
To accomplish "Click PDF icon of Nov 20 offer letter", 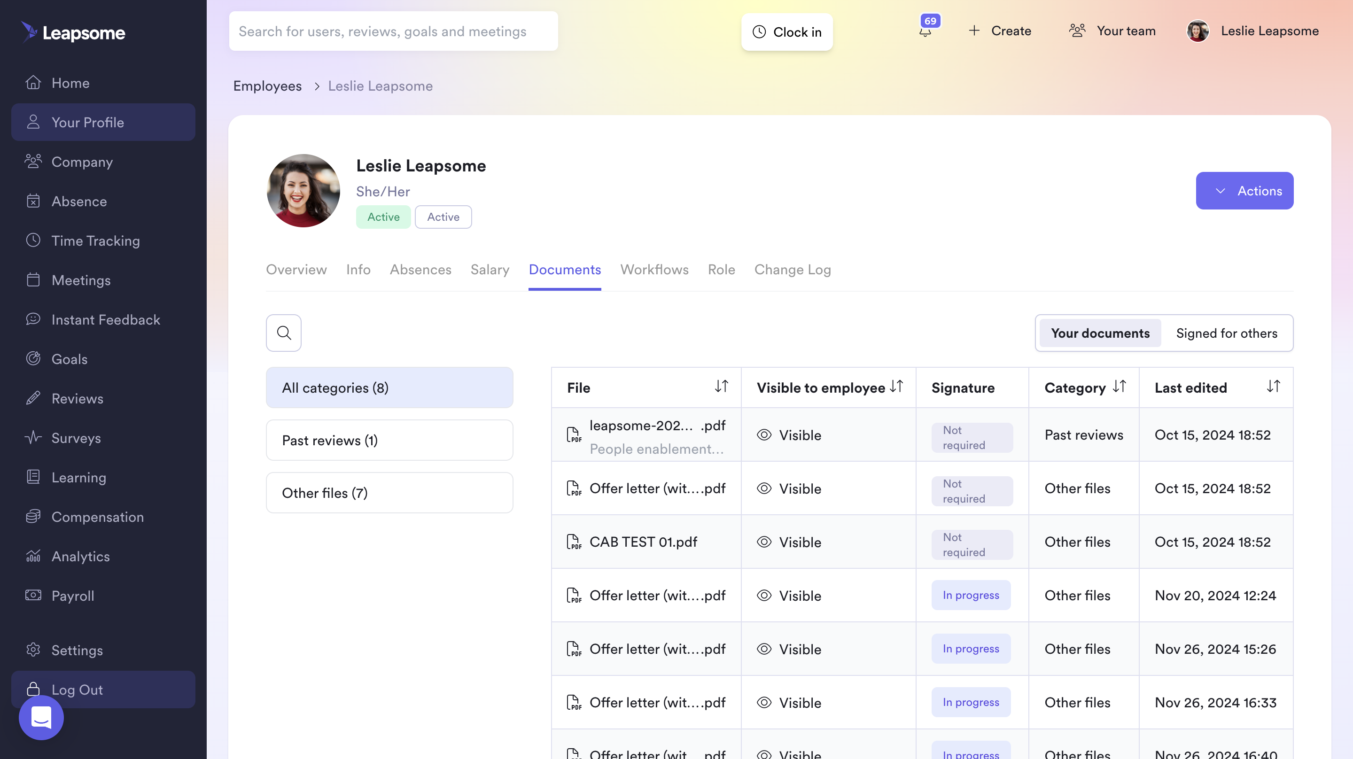I will click(574, 596).
